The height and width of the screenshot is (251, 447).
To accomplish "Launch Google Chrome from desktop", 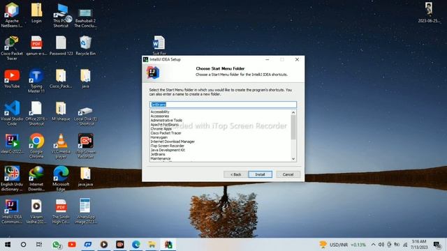I will coord(36,146).
